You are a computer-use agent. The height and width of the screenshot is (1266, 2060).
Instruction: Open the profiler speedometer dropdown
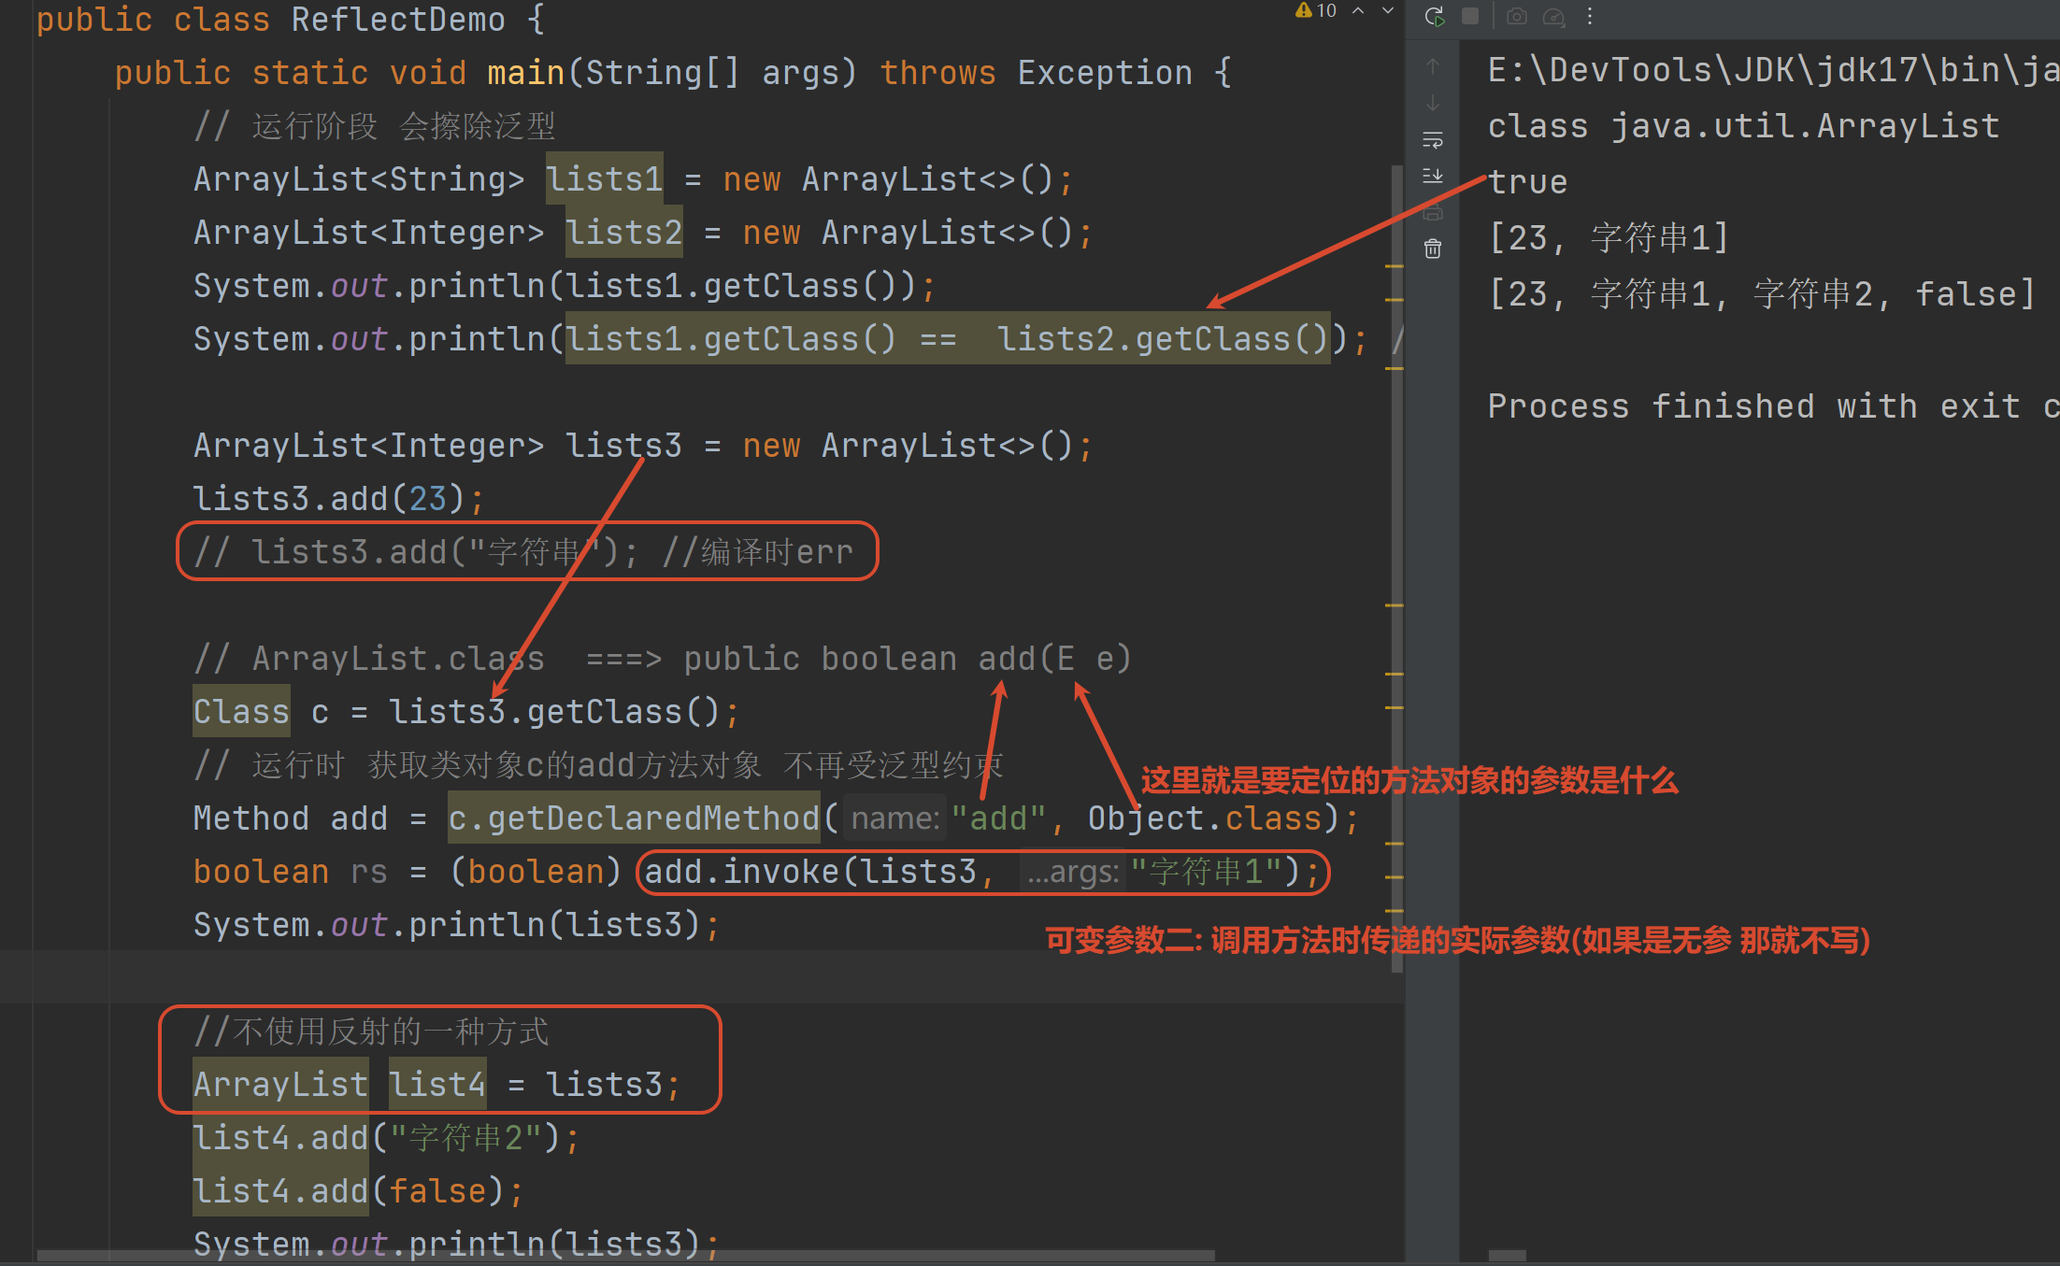(x=1554, y=16)
